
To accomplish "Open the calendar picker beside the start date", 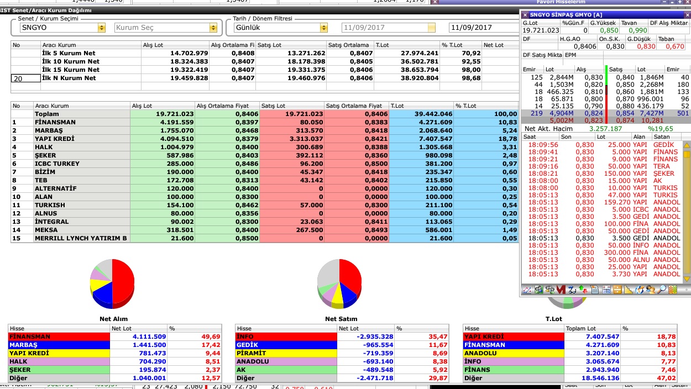I will tap(431, 28).
